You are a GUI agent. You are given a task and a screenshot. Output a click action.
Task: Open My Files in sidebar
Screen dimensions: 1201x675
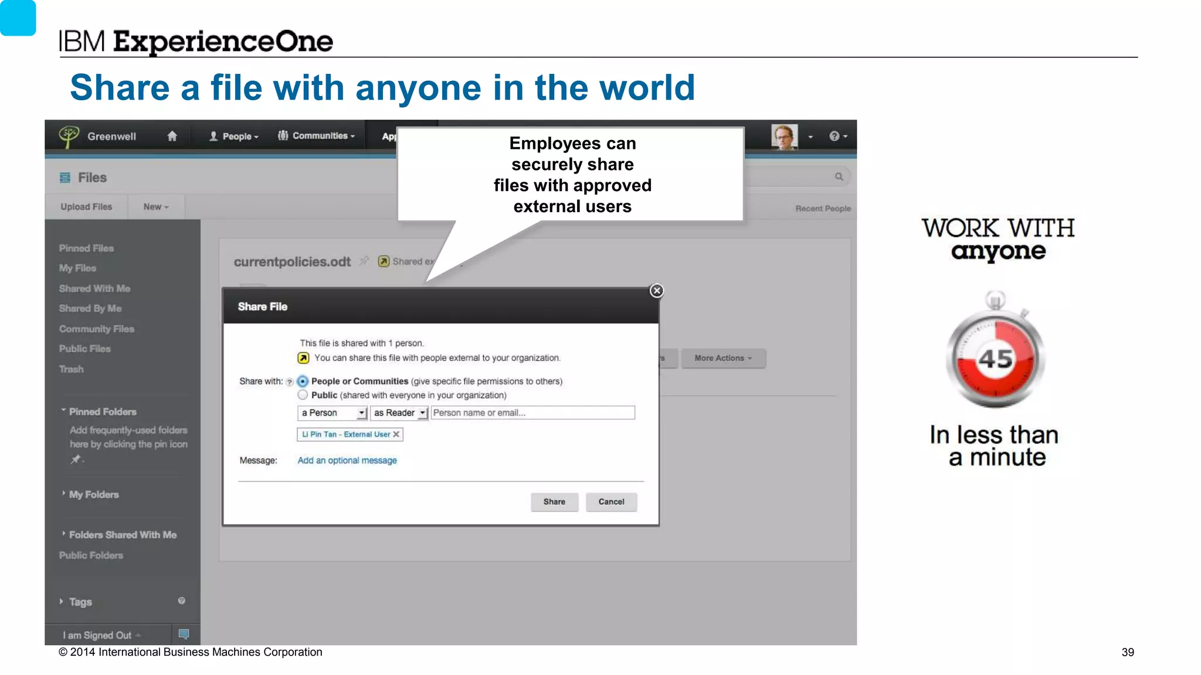[77, 268]
